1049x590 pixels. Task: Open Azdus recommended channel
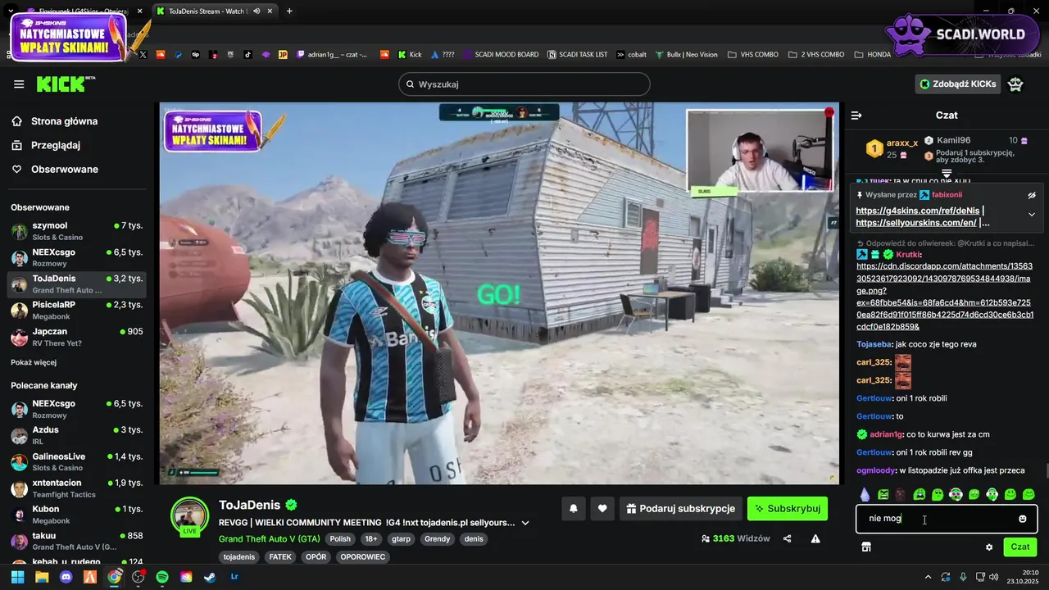tap(77, 435)
